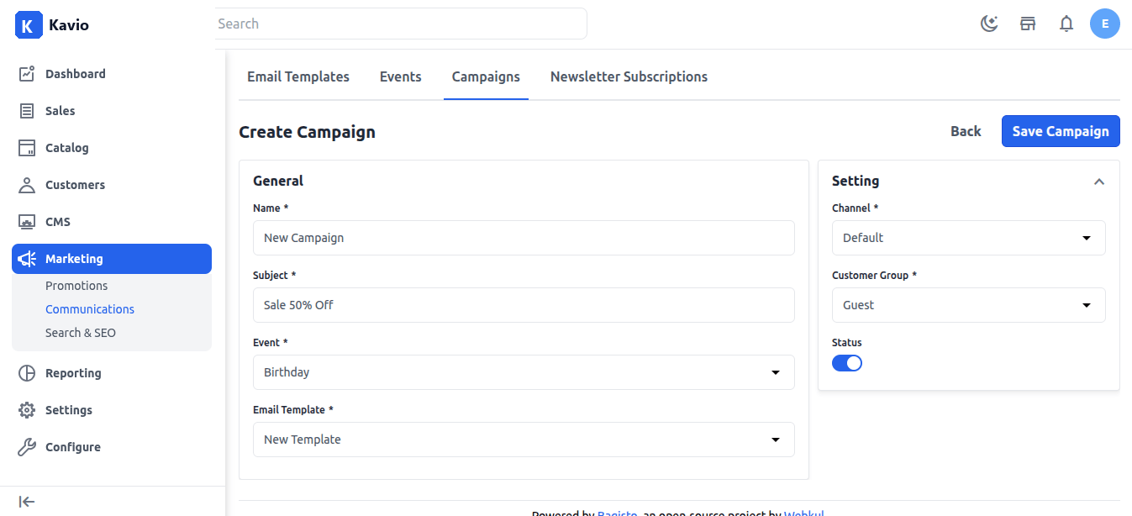Click the Back button
This screenshot has height=516, width=1132.
pos(966,131)
